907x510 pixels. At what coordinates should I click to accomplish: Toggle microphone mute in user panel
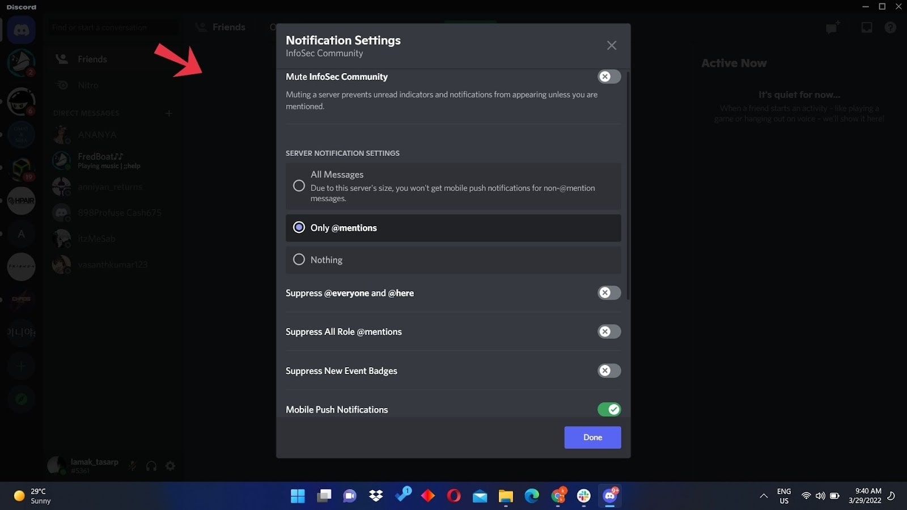[133, 466]
